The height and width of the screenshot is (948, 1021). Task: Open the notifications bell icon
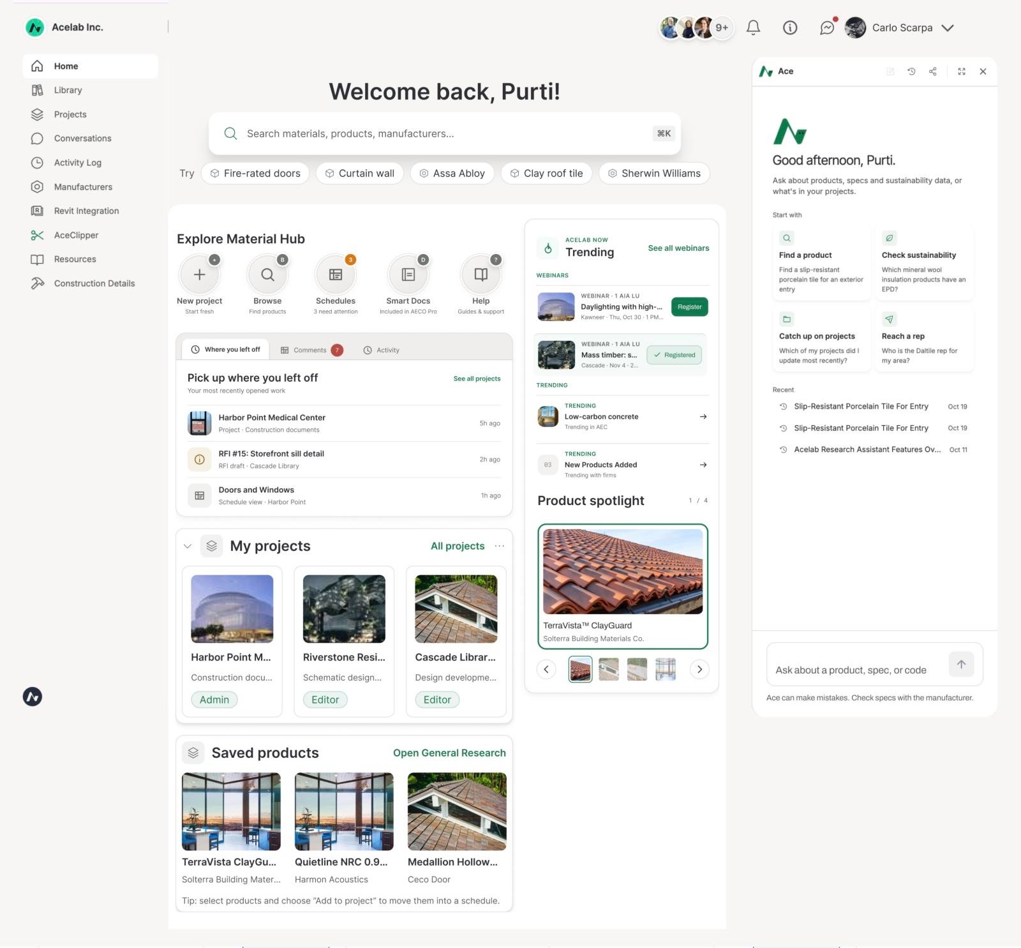(753, 27)
